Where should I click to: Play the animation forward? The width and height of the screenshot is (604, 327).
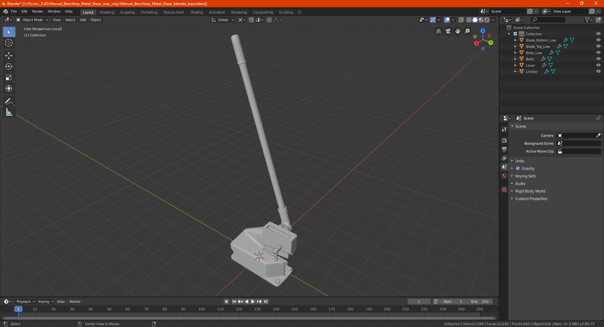253,302
